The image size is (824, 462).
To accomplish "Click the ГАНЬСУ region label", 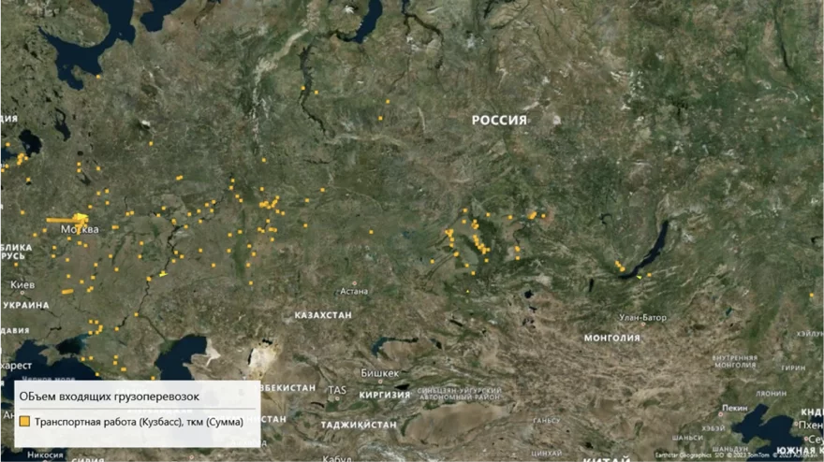I will coord(547,421).
